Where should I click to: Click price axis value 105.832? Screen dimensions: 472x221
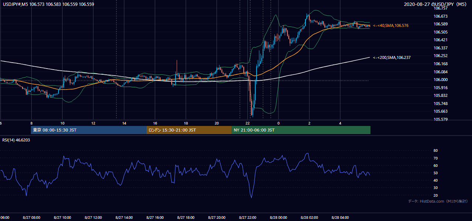441,95
